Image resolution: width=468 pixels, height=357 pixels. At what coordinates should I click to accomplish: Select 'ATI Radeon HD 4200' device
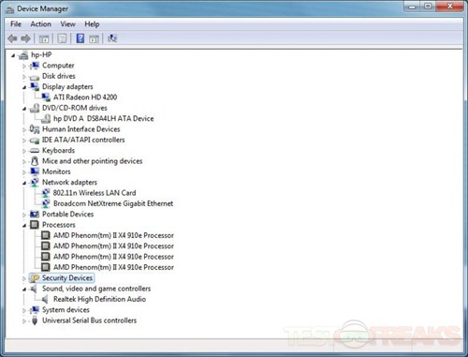pos(85,97)
